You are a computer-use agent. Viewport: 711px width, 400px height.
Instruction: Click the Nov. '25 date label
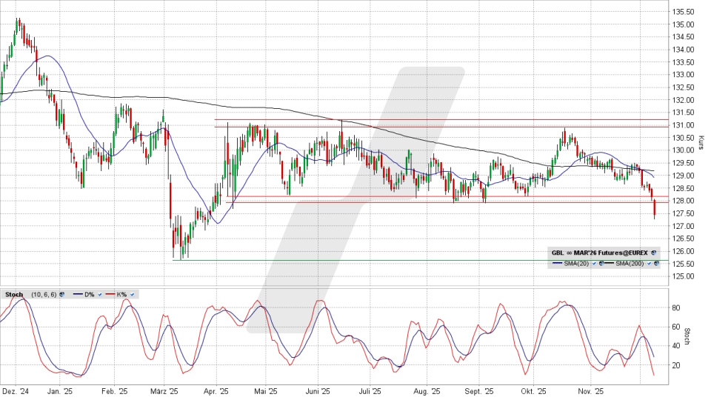[x=591, y=391]
